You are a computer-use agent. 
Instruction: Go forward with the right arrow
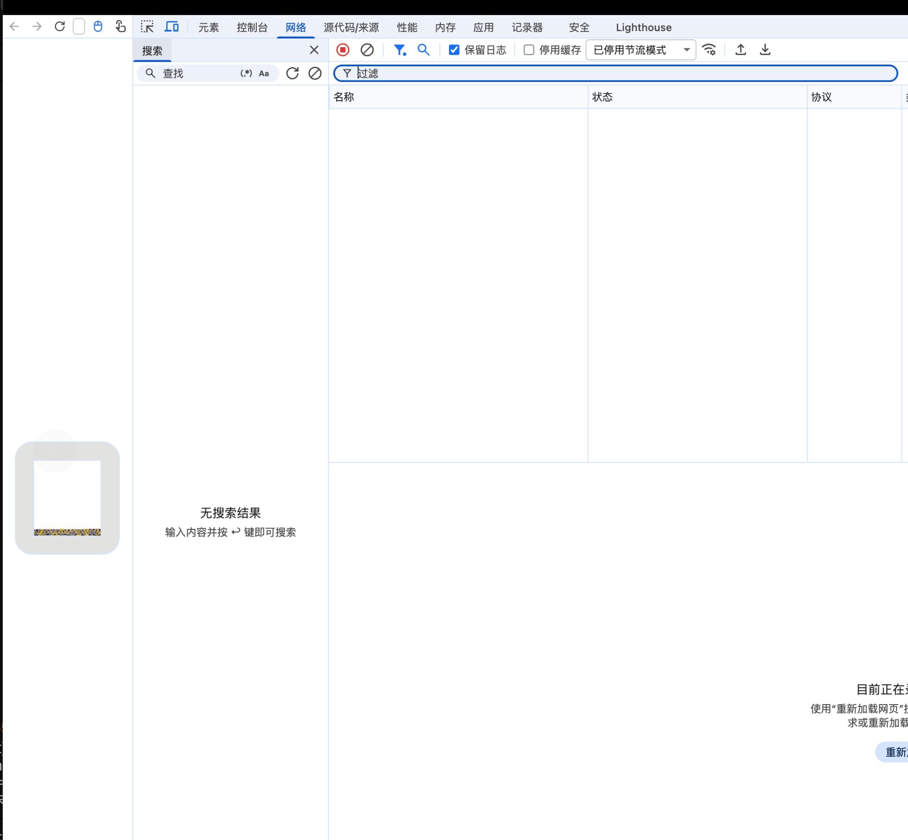pos(37,27)
